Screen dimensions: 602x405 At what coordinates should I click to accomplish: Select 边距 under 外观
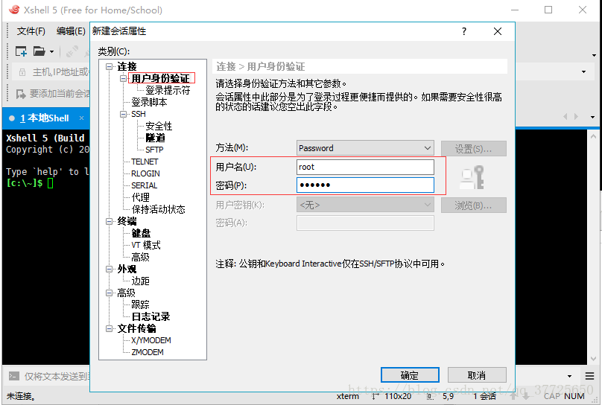(x=141, y=281)
